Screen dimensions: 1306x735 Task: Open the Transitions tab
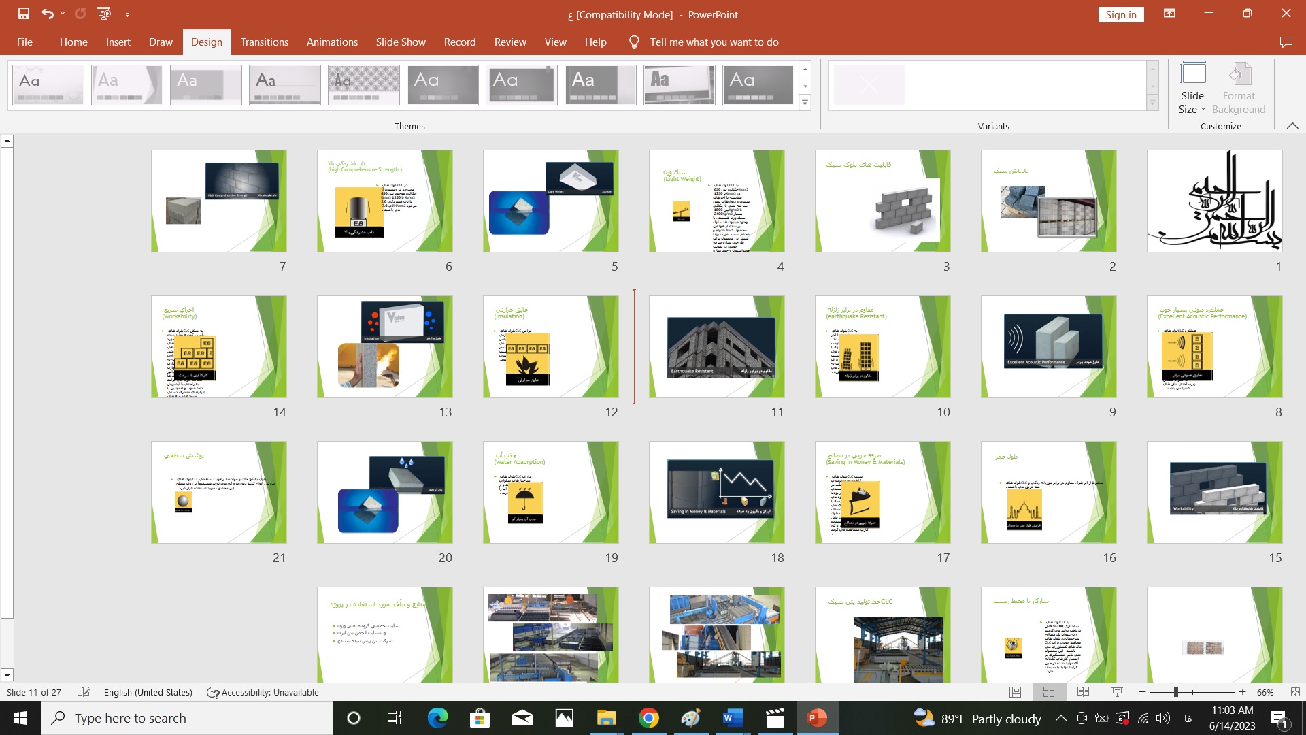tap(264, 42)
